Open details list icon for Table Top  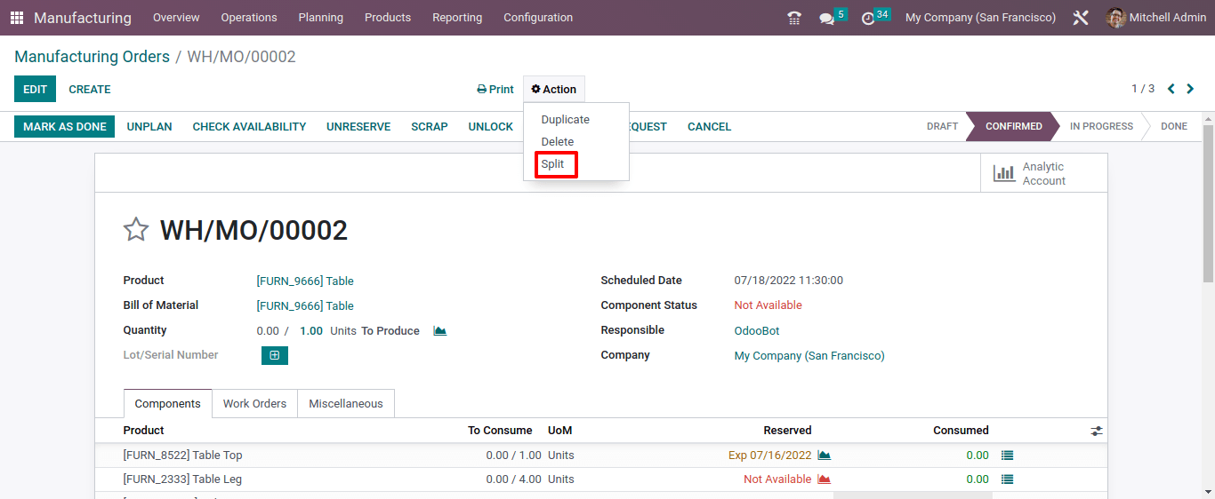pos(1007,455)
